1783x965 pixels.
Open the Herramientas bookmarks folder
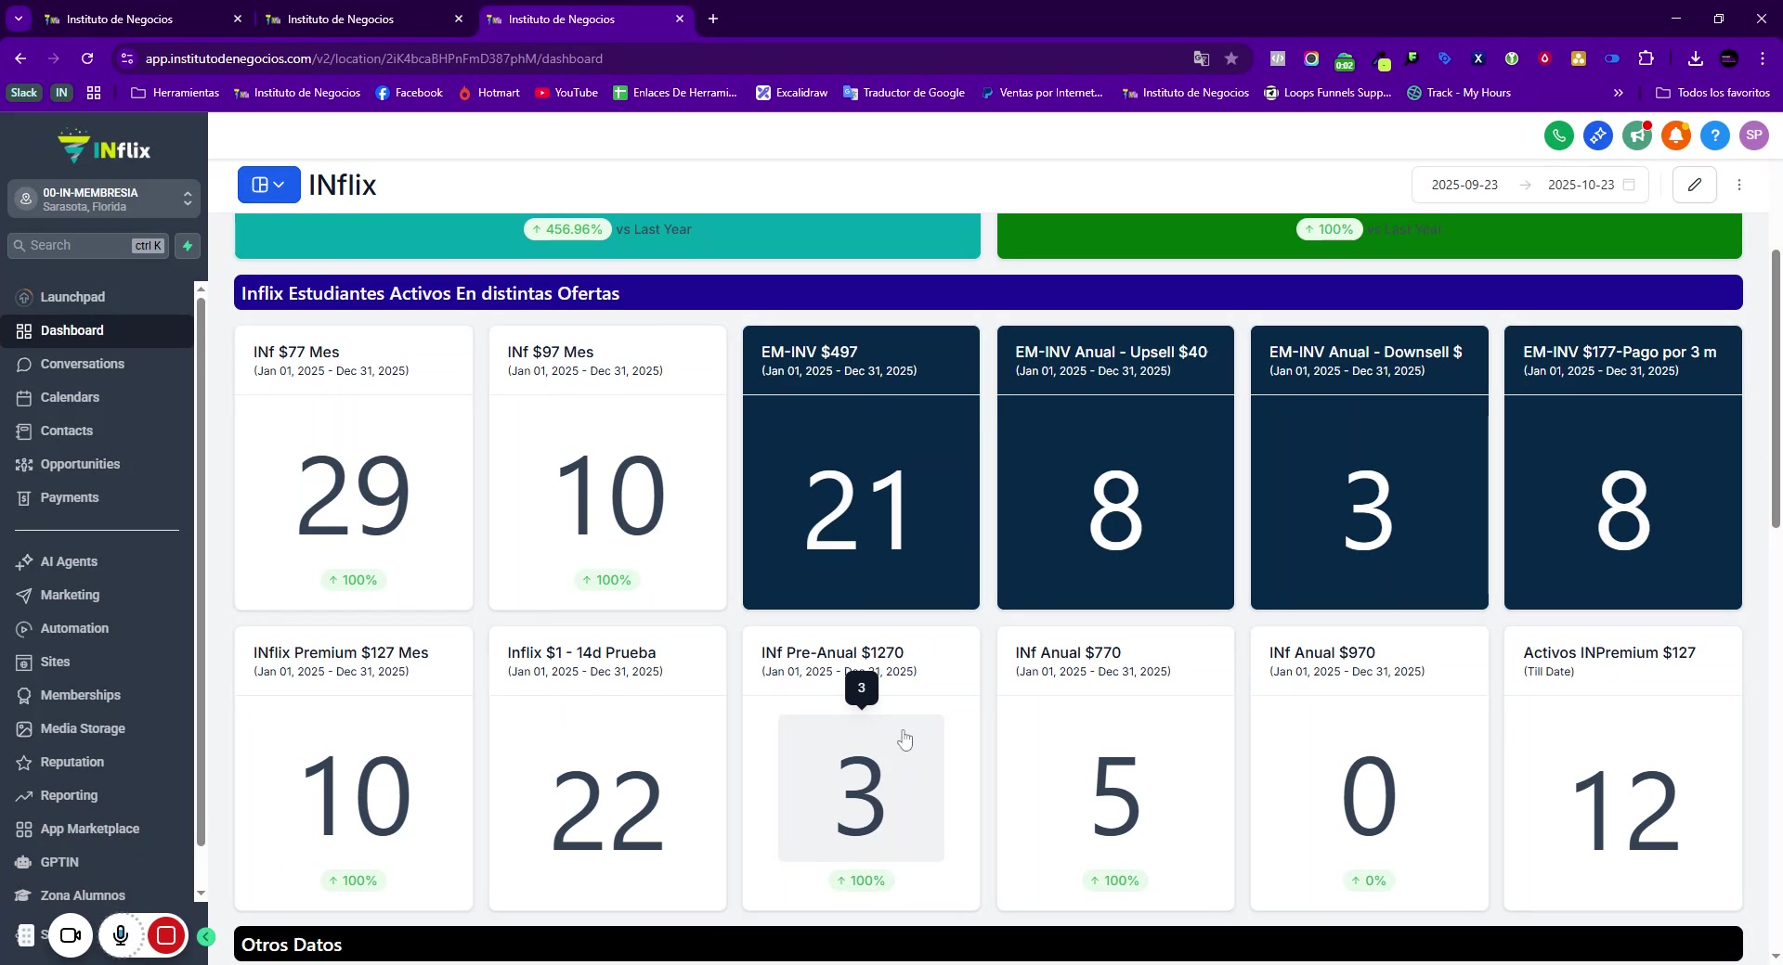click(x=176, y=93)
